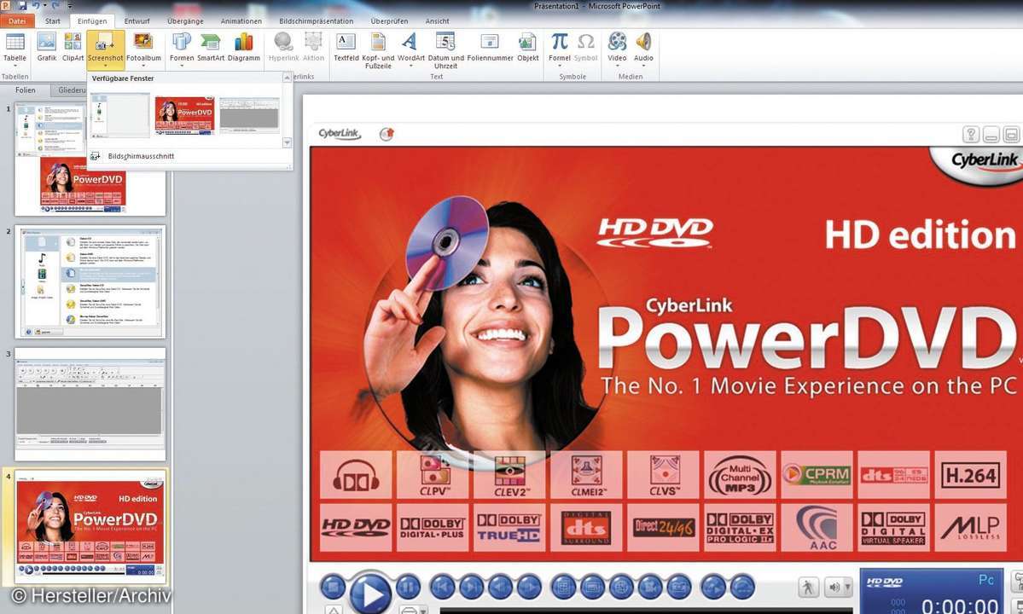Expand the arrow below Video
1023x614 pixels.
617,66
